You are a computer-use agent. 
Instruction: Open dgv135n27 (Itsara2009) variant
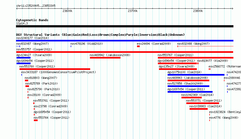[177, 66]
